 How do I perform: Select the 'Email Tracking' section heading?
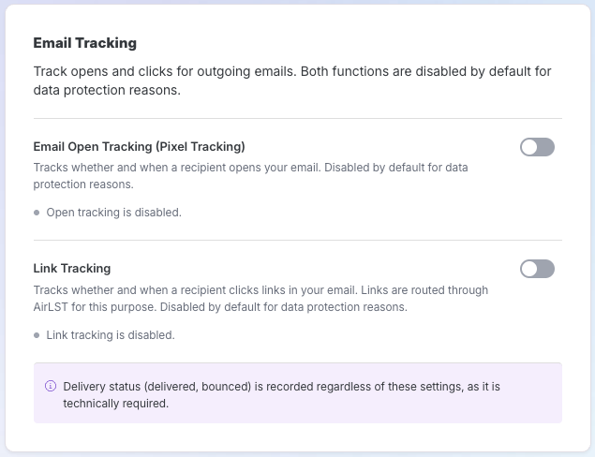tap(85, 43)
